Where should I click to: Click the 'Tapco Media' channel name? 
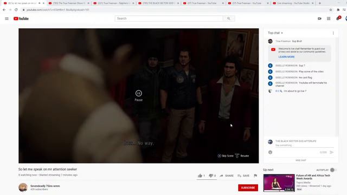tap(304, 183)
